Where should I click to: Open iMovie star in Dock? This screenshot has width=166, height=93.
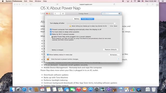(x=109, y=90)
